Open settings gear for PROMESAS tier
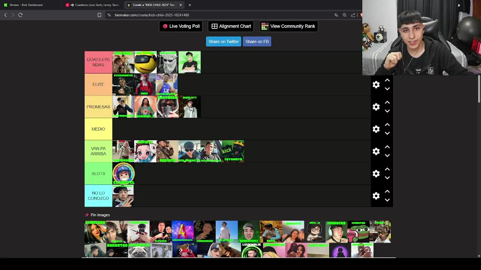481x270 pixels. coord(376,107)
